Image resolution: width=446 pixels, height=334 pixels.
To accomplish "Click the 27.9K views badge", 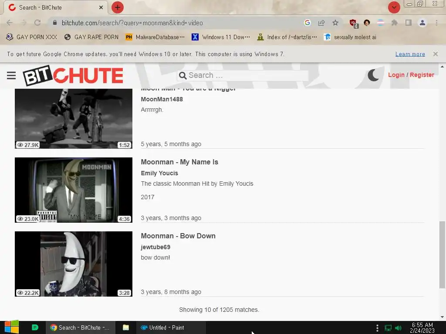I will pos(27,145).
